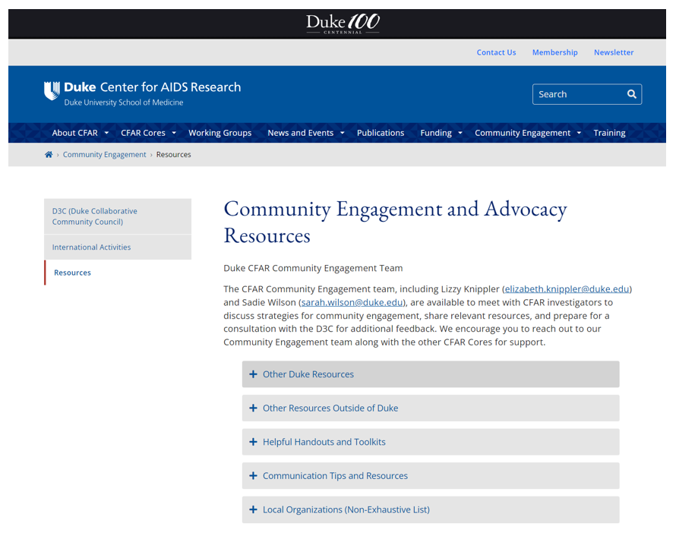Open the Membership link
The height and width of the screenshot is (539, 676).
click(555, 52)
